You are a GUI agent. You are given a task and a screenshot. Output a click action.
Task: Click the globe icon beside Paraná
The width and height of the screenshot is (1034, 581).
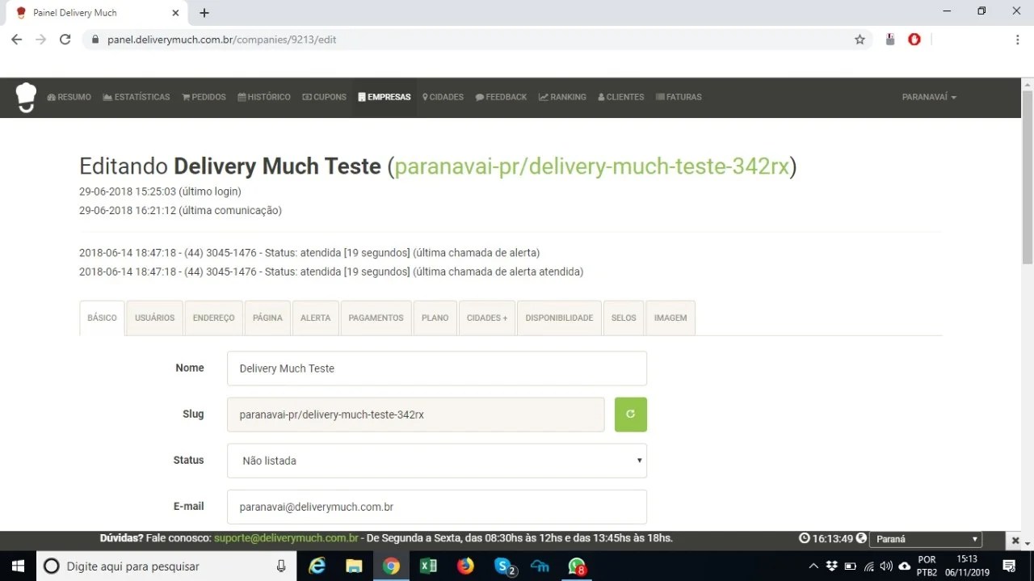point(861,538)
